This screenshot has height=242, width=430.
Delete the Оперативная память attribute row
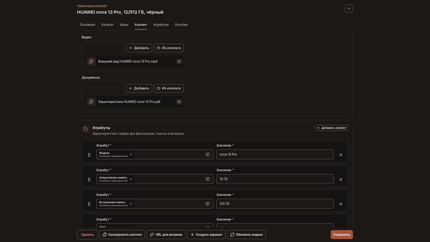341,180
